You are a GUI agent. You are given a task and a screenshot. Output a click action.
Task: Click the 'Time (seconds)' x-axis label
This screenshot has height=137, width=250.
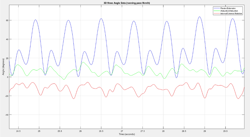(x=127, y=134)
